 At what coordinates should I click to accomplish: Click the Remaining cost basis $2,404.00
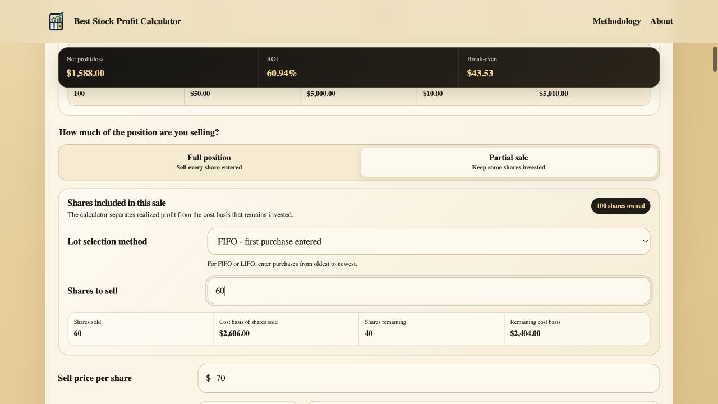coord(526,333)
